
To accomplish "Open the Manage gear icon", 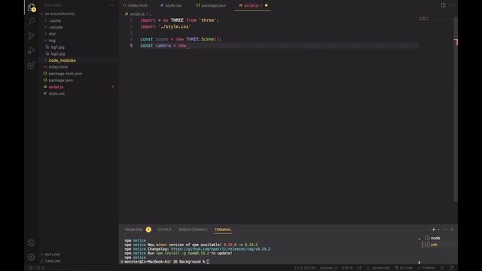I will [x=32, y=257].
